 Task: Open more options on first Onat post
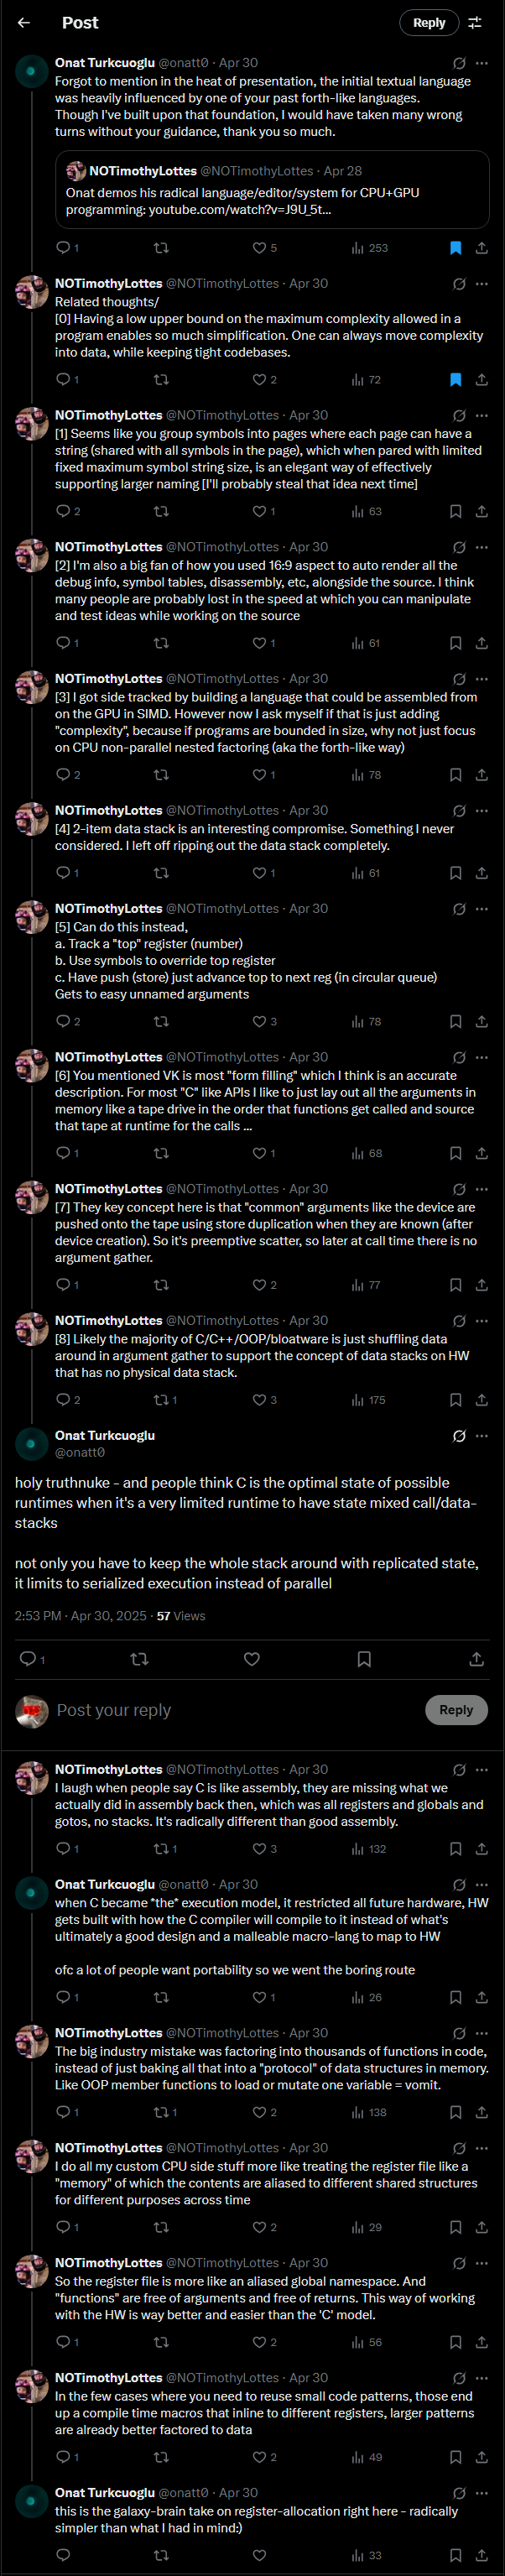click(x=482, y=63)
